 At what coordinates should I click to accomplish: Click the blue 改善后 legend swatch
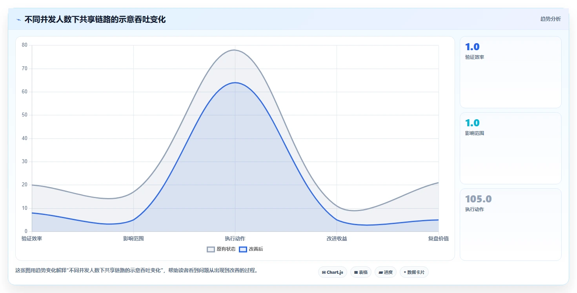click(x=243, y=249)
